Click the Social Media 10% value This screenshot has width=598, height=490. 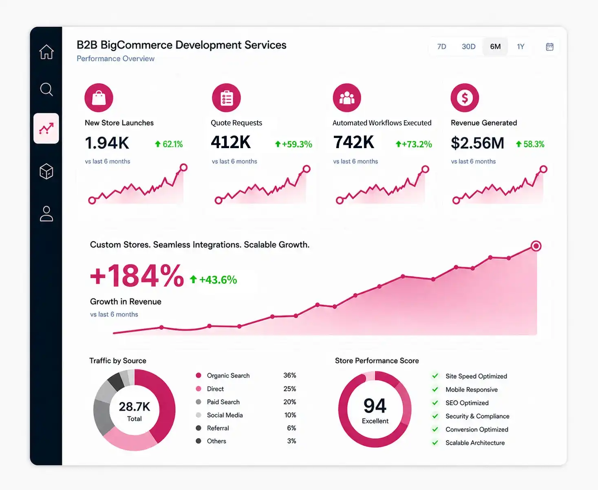(x=290, y=415)
